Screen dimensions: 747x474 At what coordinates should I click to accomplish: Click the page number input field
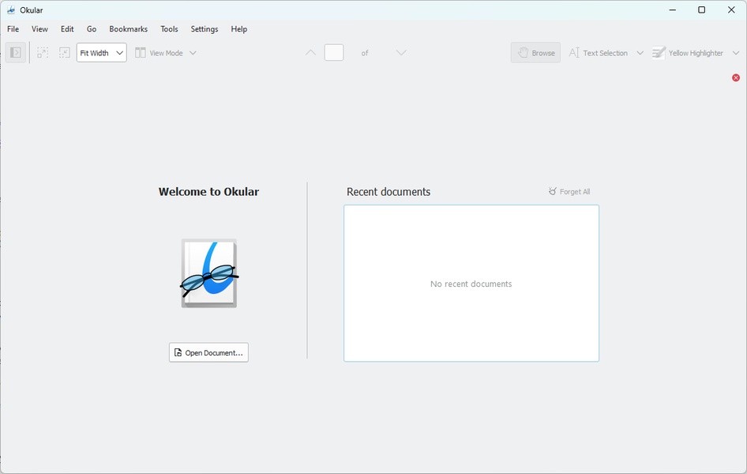(x=334, y=52)
